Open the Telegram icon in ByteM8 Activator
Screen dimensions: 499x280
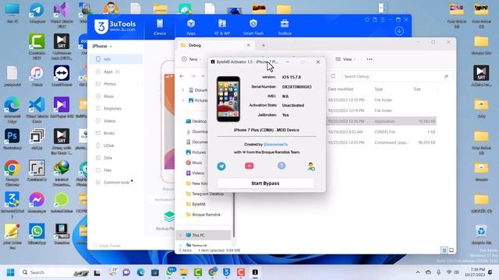pos(221,166)
